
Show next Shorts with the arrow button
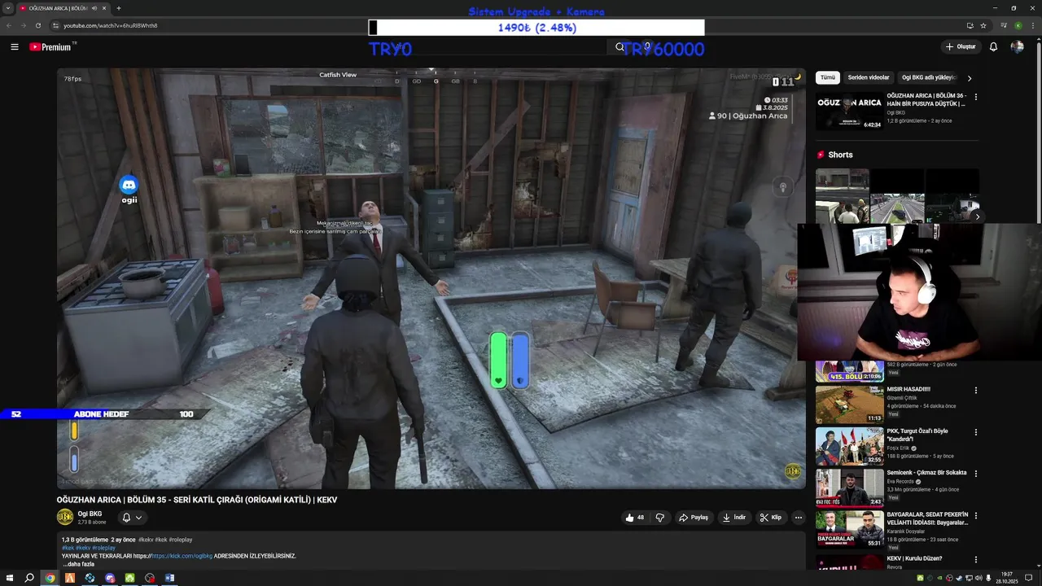pyautogui.click(x=978, y=216)
